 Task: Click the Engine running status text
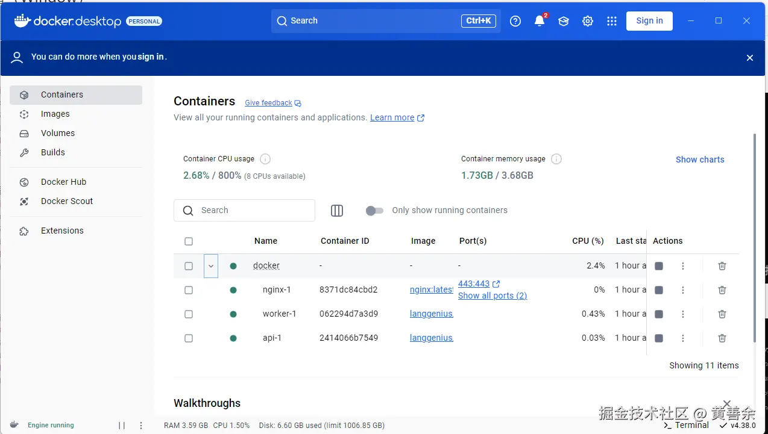click(x=51, y=426)
